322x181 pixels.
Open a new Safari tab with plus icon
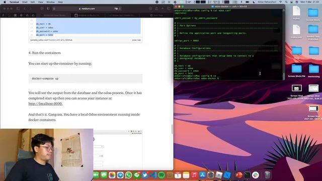163,9
